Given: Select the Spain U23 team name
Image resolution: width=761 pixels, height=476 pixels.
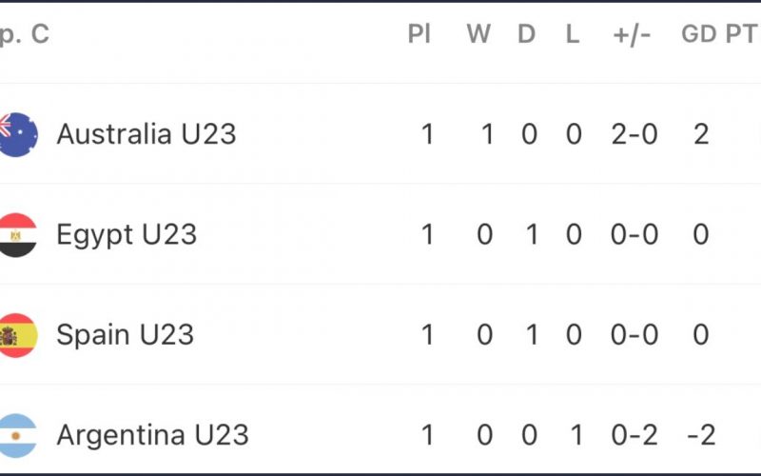Looking at the screenshot, I should click(x=125, y=335).
